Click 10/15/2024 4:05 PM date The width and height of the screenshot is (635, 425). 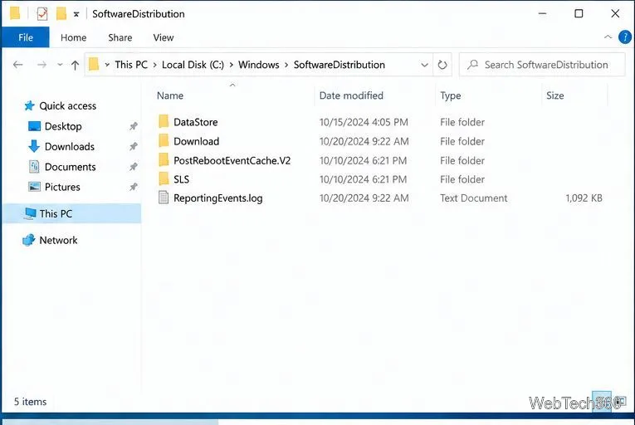click(x=364, y=122)
